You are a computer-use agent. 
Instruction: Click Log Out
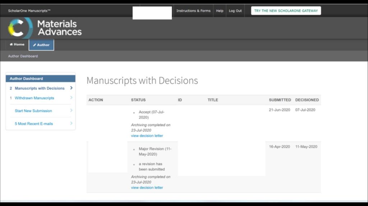click(x=235, y=11)
